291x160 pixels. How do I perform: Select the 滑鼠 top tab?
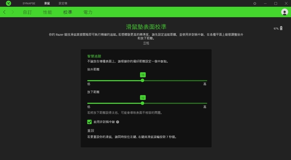pyautogui.click(x=47, y=3)
